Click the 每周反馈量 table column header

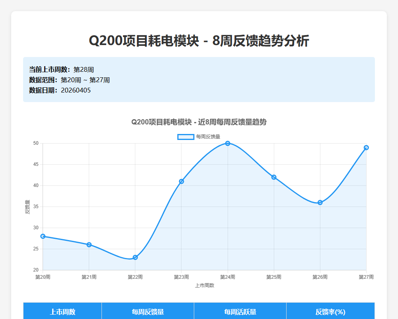pyautogui.click(x=148, y=311)
